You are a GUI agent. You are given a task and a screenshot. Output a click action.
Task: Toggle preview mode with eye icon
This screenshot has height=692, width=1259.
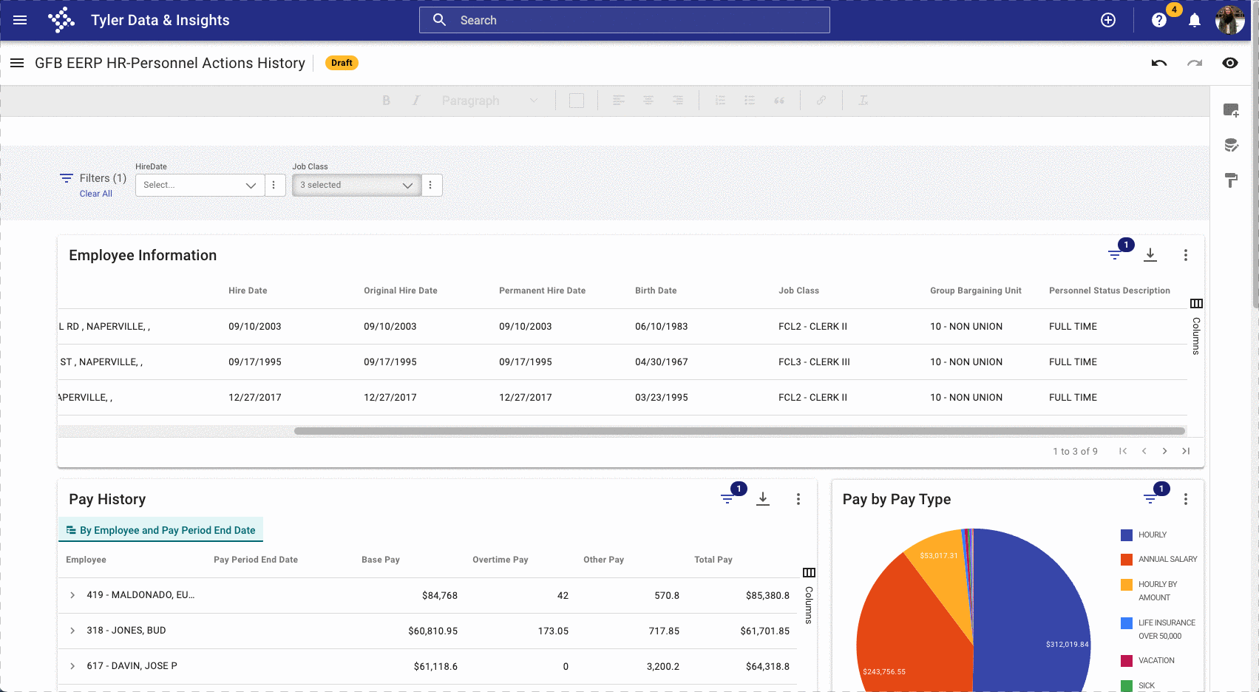[1229, 63]
